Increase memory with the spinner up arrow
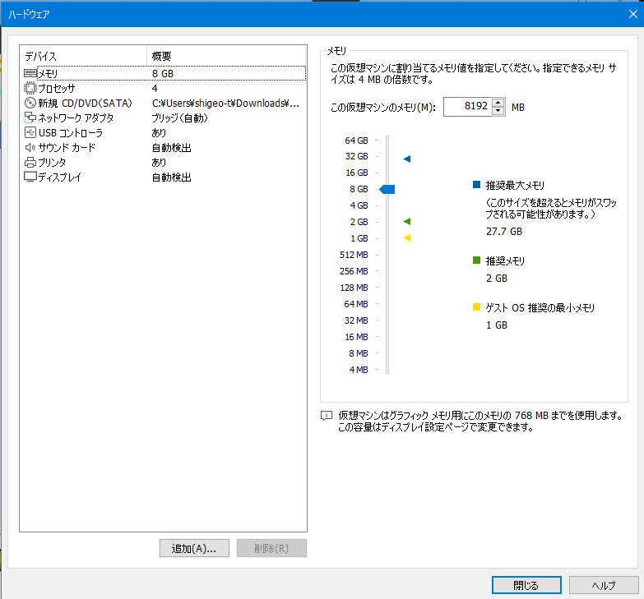This screenshot has height=599, width=644. click(498, 103)
